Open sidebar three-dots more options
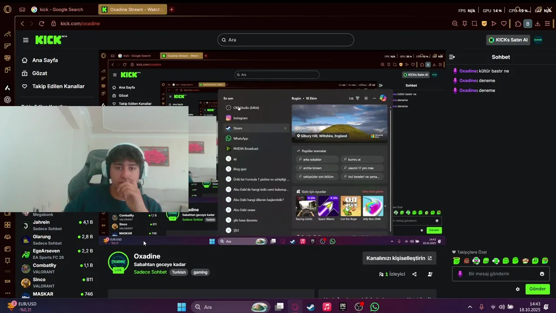This screenshot has width=556, height=313. pyautogui.click(x=7, y=293)
